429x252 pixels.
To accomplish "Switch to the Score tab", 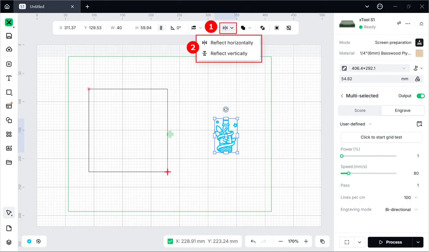I will tap(360, 111).
